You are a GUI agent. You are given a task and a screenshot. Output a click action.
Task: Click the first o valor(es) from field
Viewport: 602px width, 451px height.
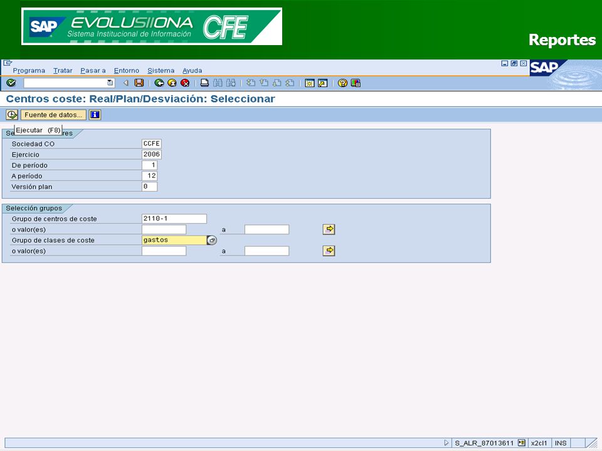coord(164,229)
